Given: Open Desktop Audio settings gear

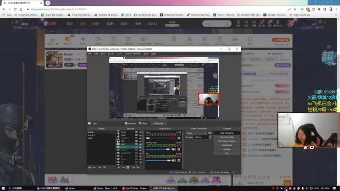Looking at the screenshot, I should (x=179, y=149).
